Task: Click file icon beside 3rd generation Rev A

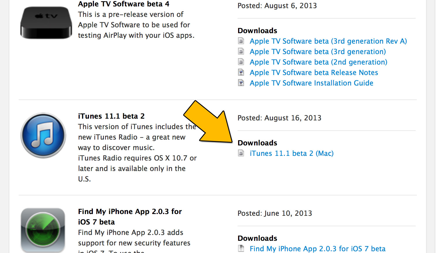Action: point(241,41)
